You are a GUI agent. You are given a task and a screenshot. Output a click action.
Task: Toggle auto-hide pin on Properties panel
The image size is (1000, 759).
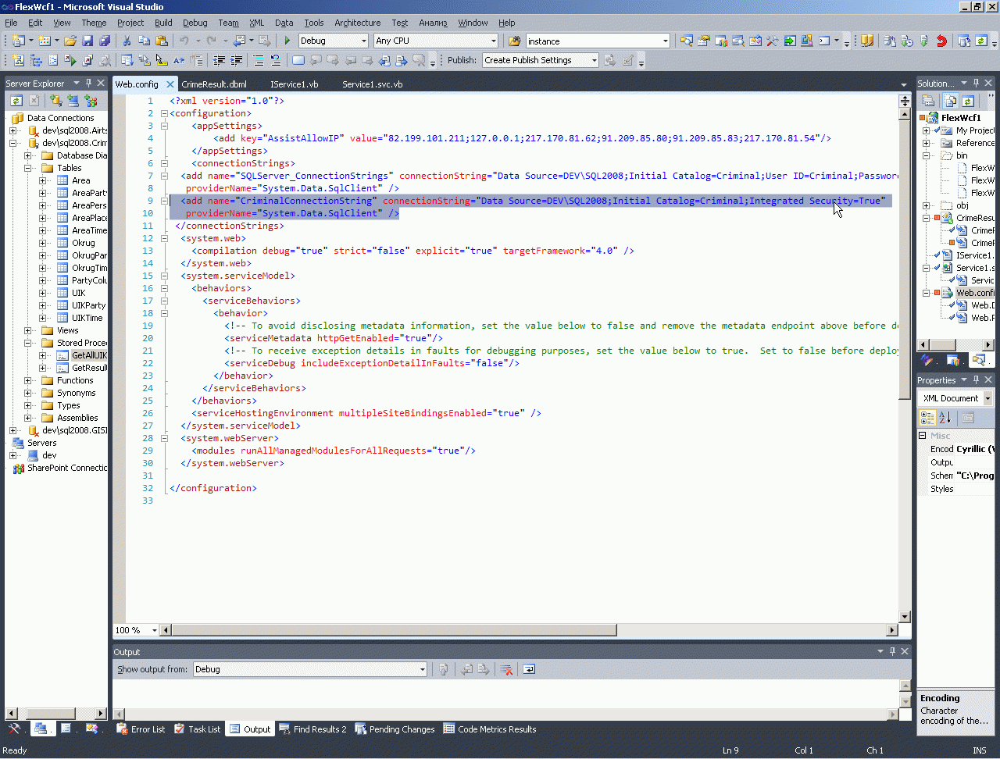pyautogui.click(x=976, y=379)
